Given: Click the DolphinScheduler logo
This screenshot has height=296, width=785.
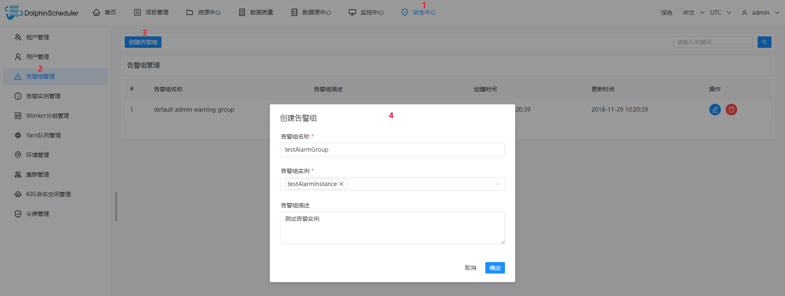Looking at the screenshot, I should coord(42,13).
